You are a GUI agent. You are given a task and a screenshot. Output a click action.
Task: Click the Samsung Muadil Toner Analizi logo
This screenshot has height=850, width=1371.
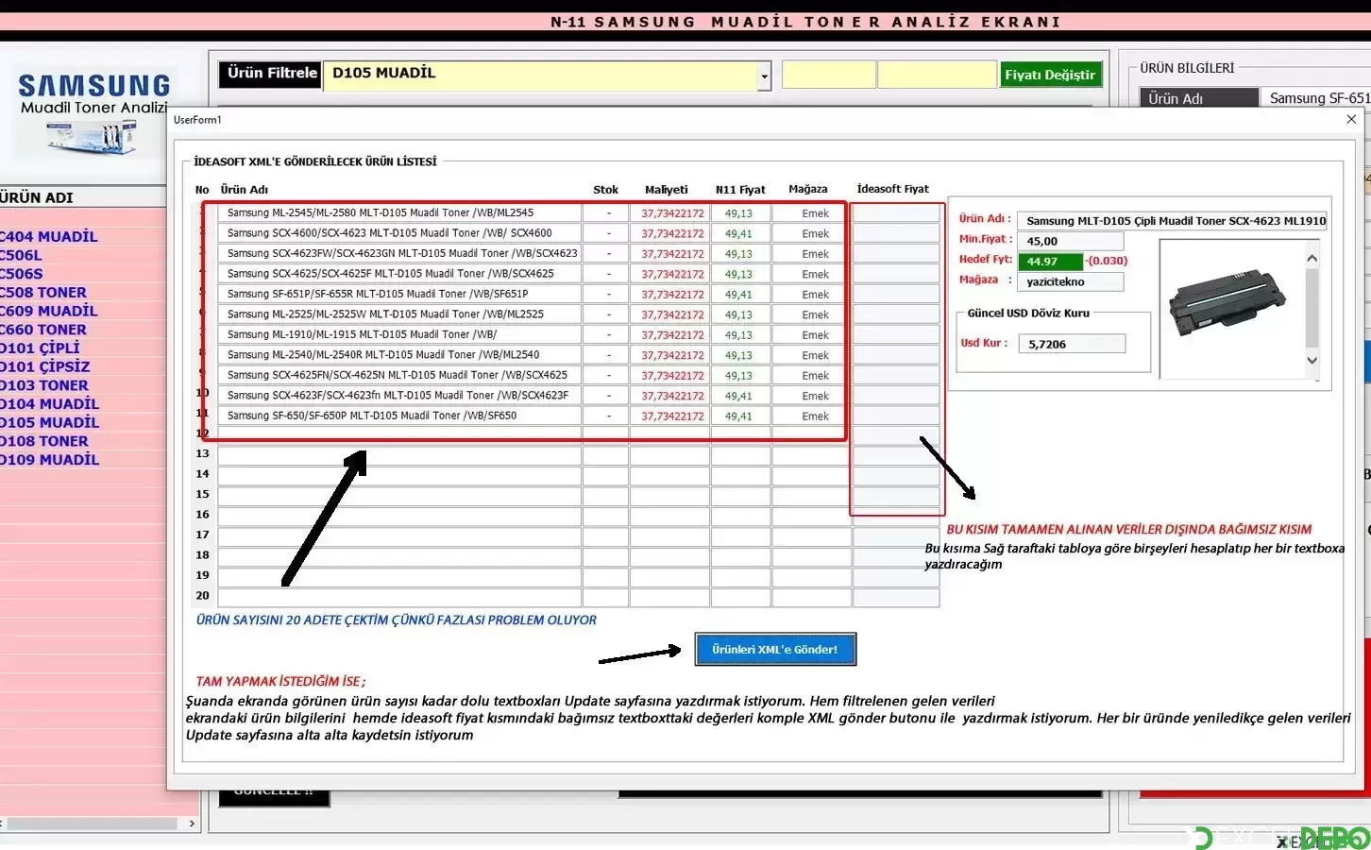point(92,113)
